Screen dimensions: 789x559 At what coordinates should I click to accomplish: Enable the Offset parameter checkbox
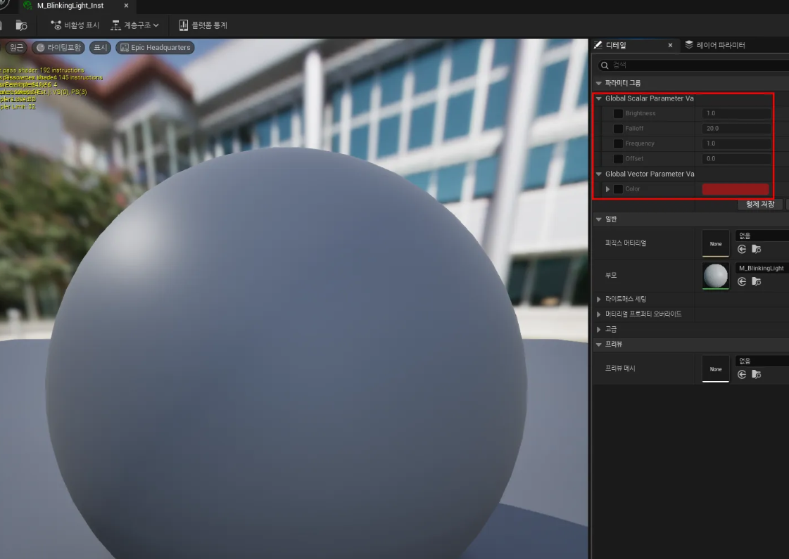click(x=618, y=159)
